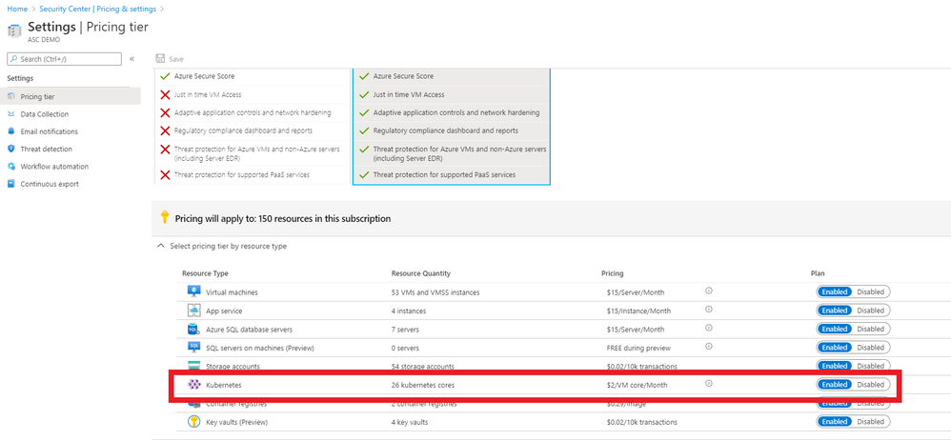The height and width of the screenshot is (441, 951).
Task: Click the App service resource icon
Action: 193,311
